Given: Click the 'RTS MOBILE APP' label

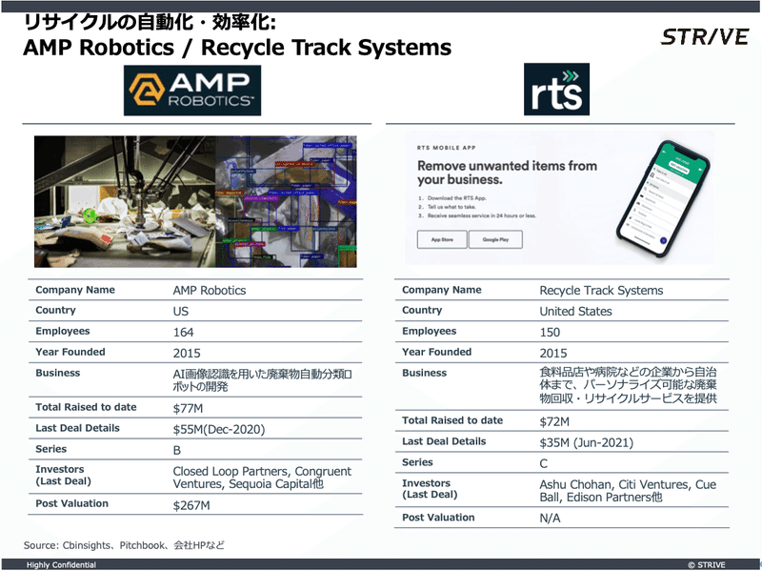Looking at the screenshot, I should coord(446,148).
